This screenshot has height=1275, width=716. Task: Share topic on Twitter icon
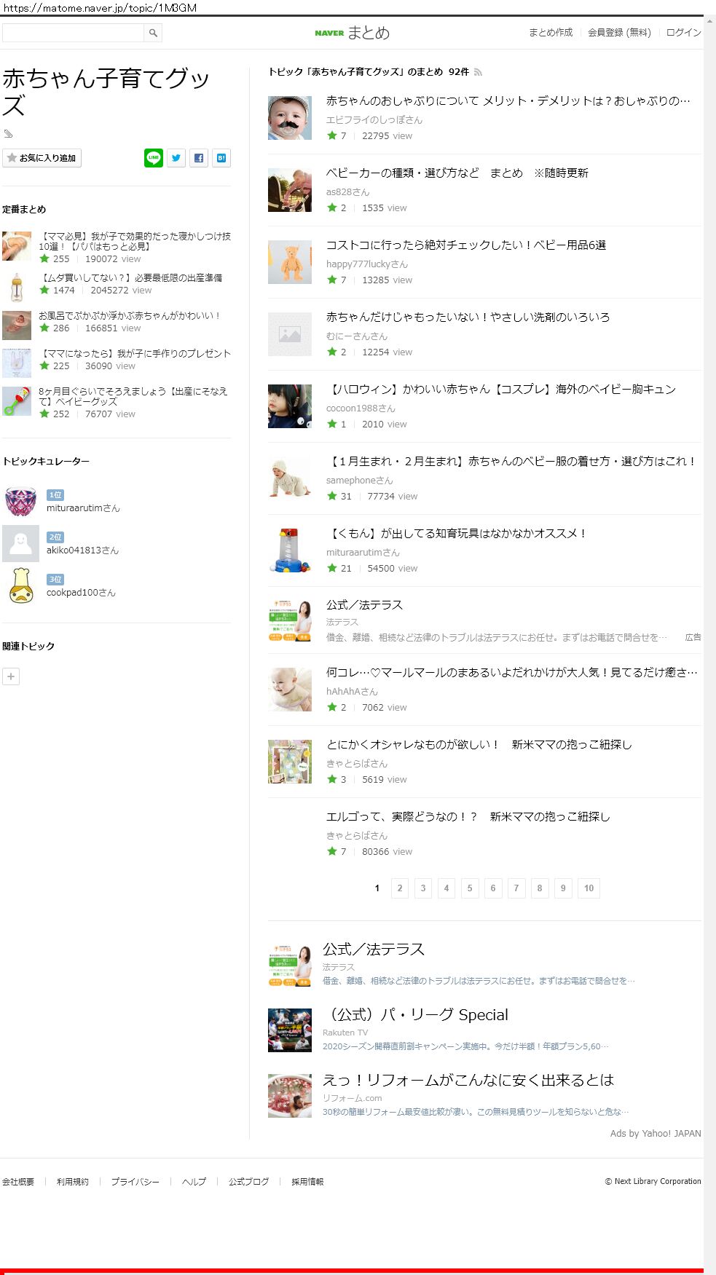[x=176, y=157]
